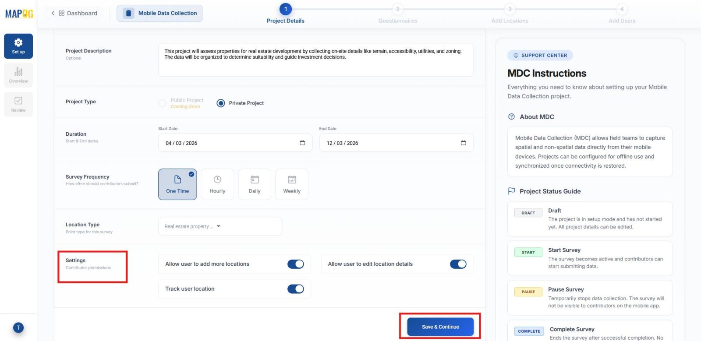Click the back chevron beside Dashboard
The width and height of the screenshot is (701, 341).
pos(53,13)
